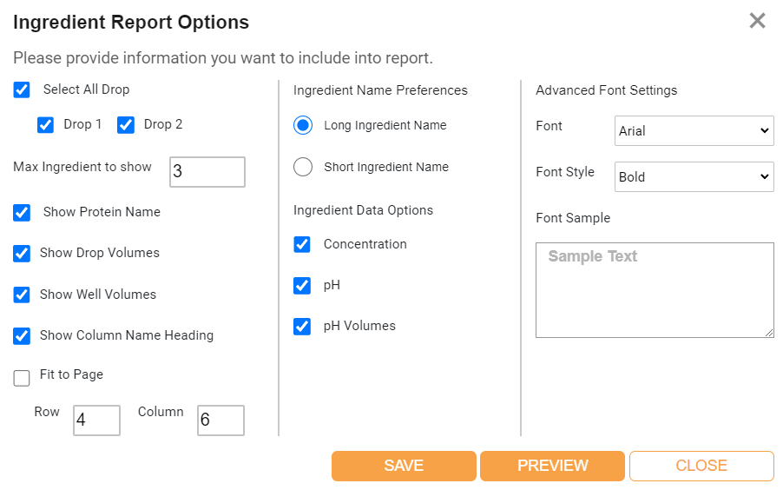Disable Show Protein Name option
This screenshot has height=490, width=783.
coord(22,212)
